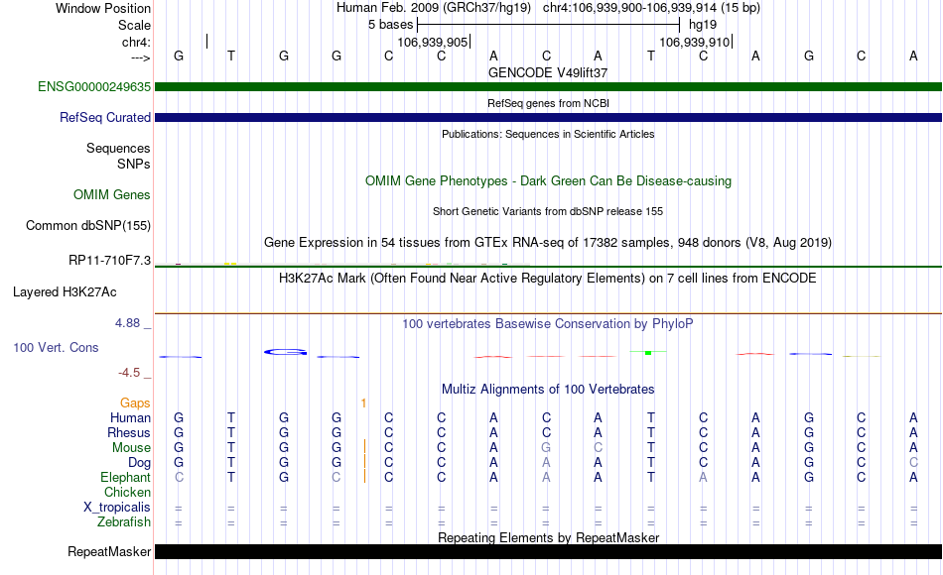The image size is (943, 575).
Task: Click the chr4:106,939,900-106,939,914 (15 bp) coordinates
Action: click(651, 8)
